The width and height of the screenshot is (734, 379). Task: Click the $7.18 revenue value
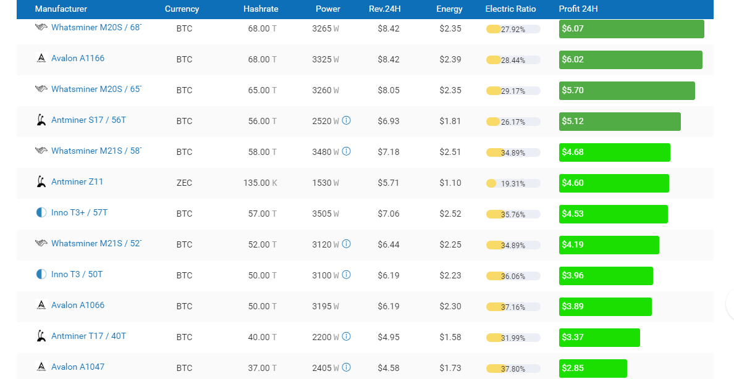tap(389, 152)
